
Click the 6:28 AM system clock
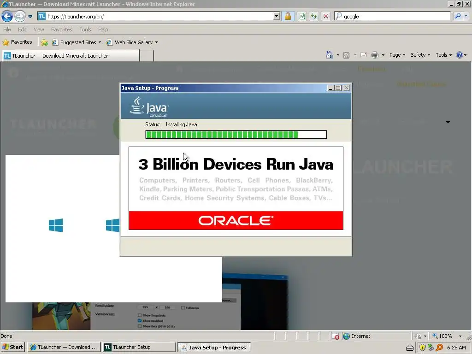coord(456,348)
